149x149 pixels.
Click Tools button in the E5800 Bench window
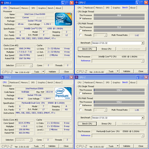[x=111, y=146]
